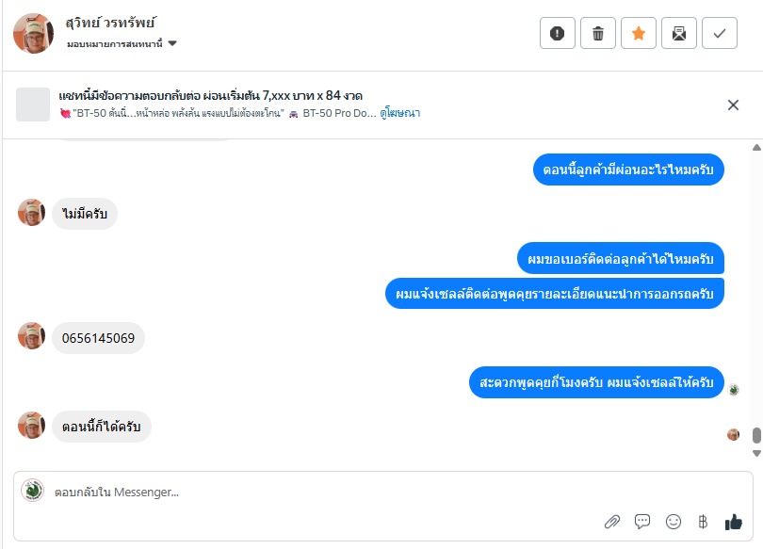Mark conversation as spam with exclamation icon
This screenshot has height=549, width=763.
click(557, 34)
